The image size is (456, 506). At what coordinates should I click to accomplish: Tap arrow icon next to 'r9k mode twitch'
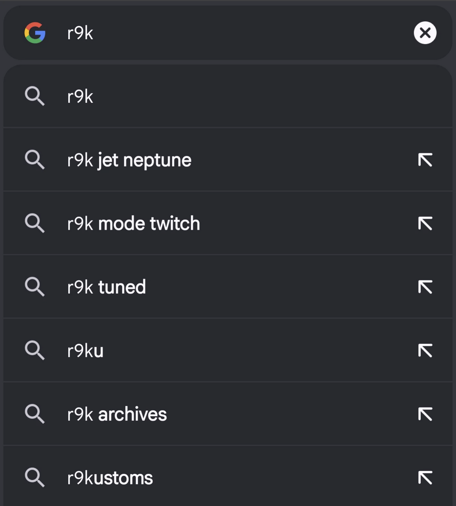coord(425,223)
